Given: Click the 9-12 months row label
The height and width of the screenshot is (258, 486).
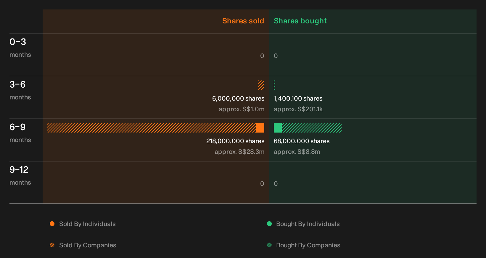Looking at the screenshot, I should 20,175.
